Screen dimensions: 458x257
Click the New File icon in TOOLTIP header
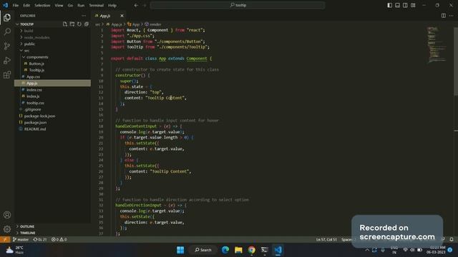pyautogui.click(x=65, y=24)
